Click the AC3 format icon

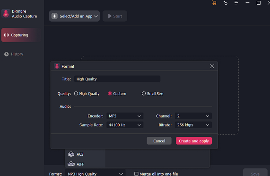tap(71, 154)
